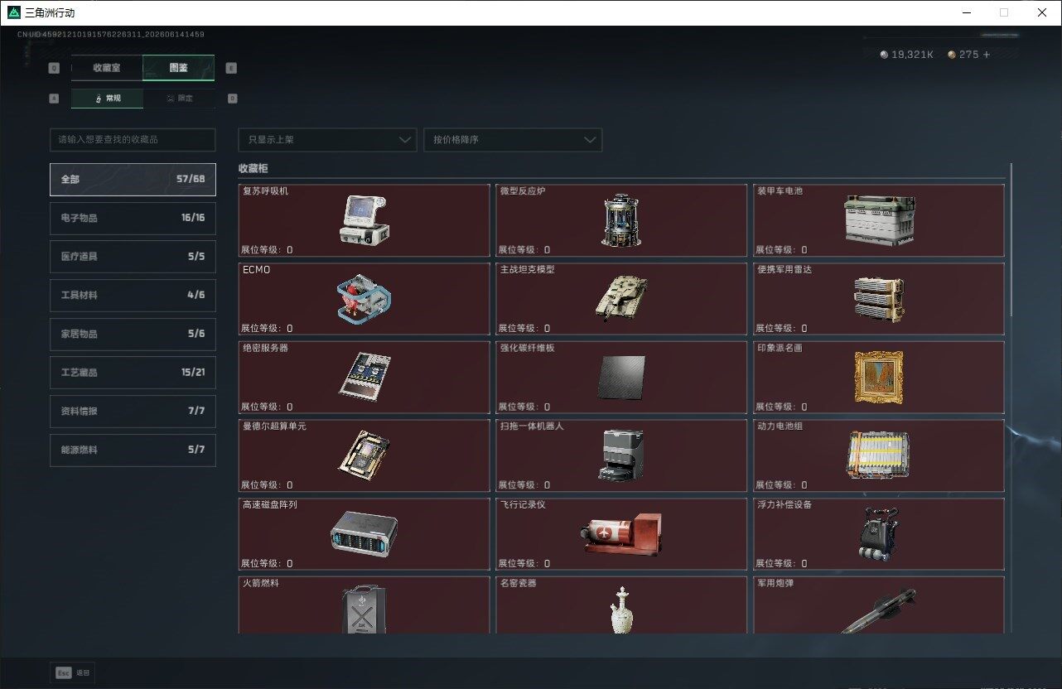Open the 收藏室 tab
This screenshot has width=1062, height=689.
coord(107,68)
